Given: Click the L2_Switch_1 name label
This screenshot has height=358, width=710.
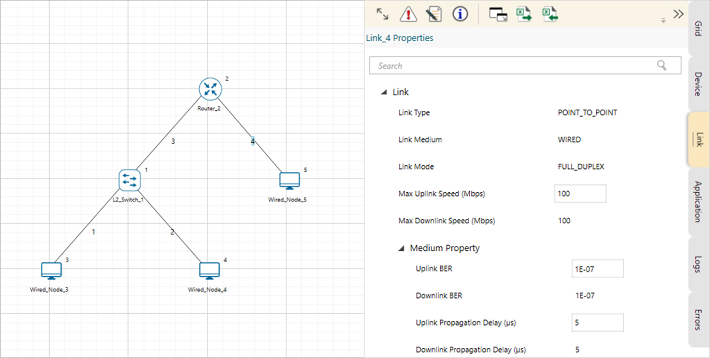Looking at the screenshot, I should [x=128, y=200].
